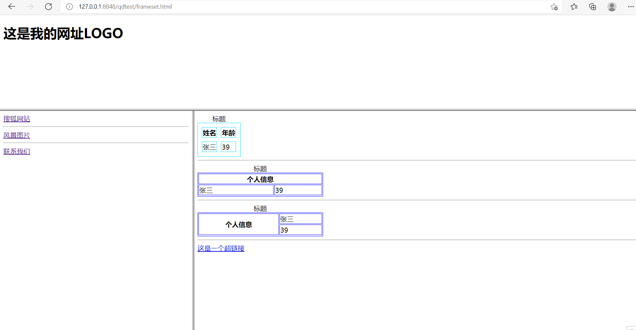
Task: Add this page to favorites
Action: tap(554, 7)
